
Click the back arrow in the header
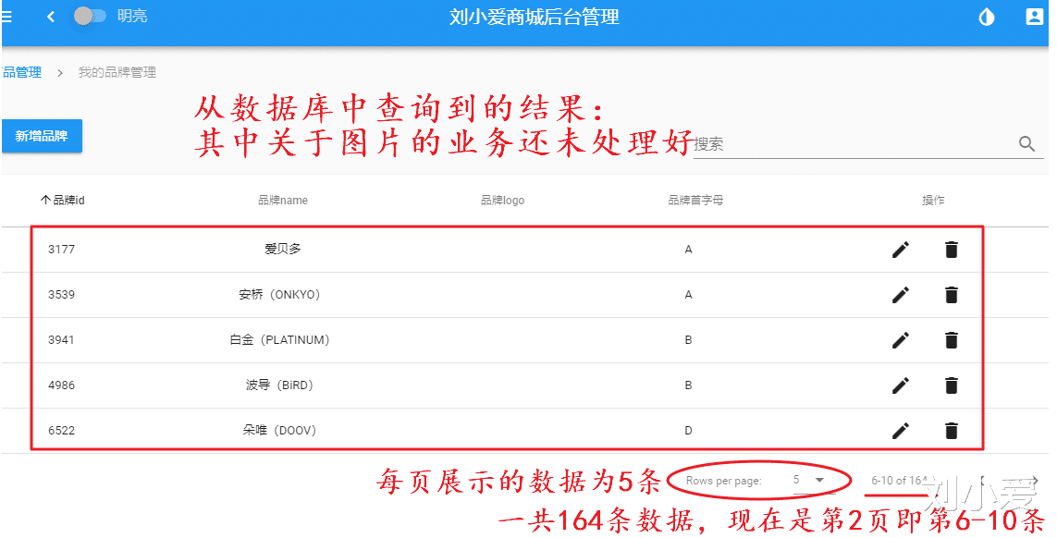coord(51,15)
